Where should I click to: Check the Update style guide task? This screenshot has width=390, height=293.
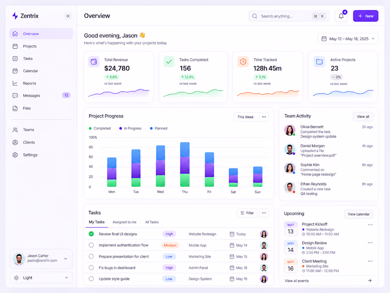point(91,279)
